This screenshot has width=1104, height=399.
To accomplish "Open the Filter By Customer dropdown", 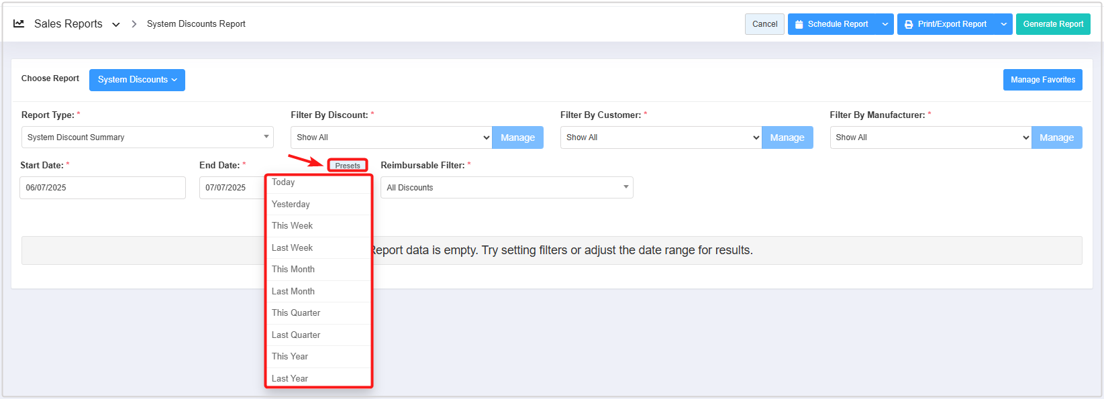I will 660,137.
